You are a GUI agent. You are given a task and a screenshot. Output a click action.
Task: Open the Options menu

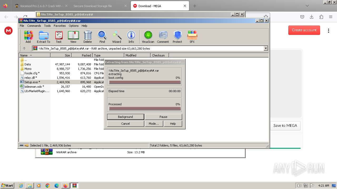click(74, 26)
